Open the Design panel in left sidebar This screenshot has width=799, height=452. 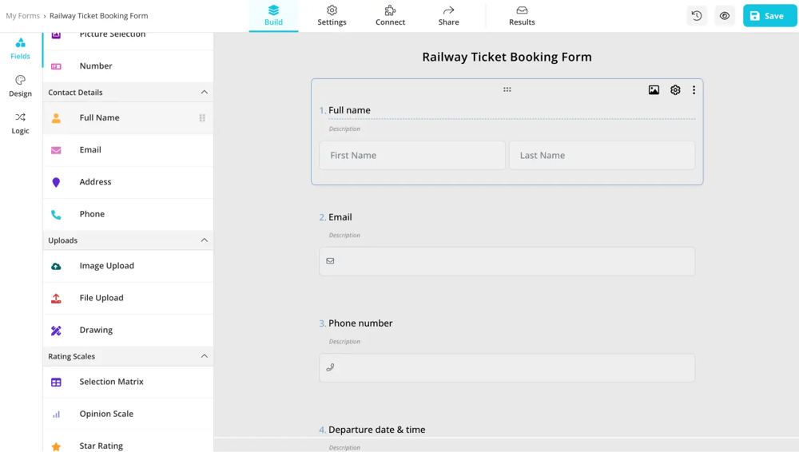click(x=20, y=86)
